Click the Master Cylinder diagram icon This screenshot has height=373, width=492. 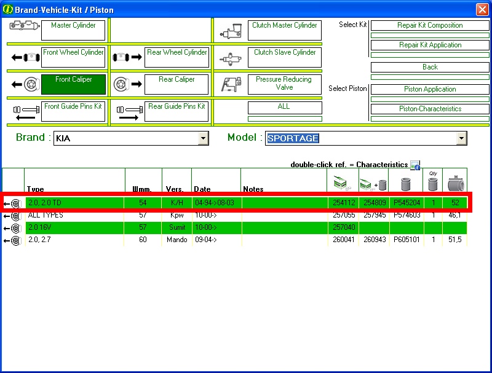(x=23, y=29)
